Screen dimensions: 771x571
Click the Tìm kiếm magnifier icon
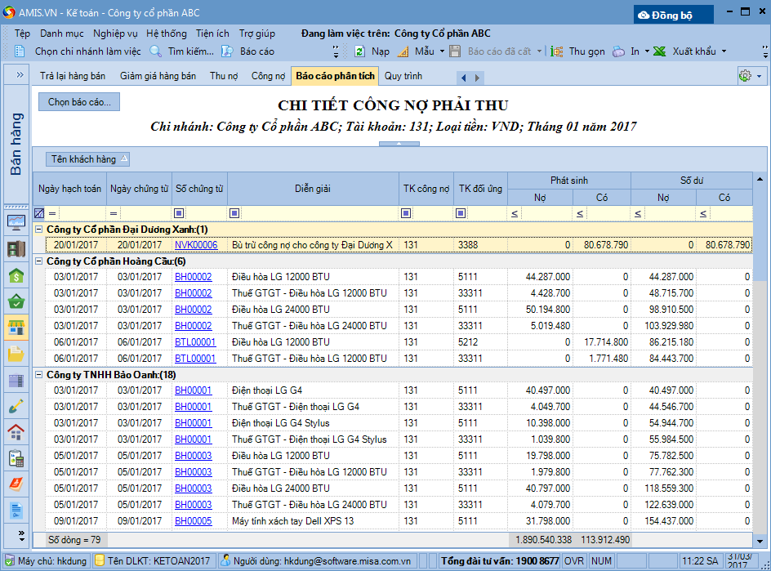[155, 51]
